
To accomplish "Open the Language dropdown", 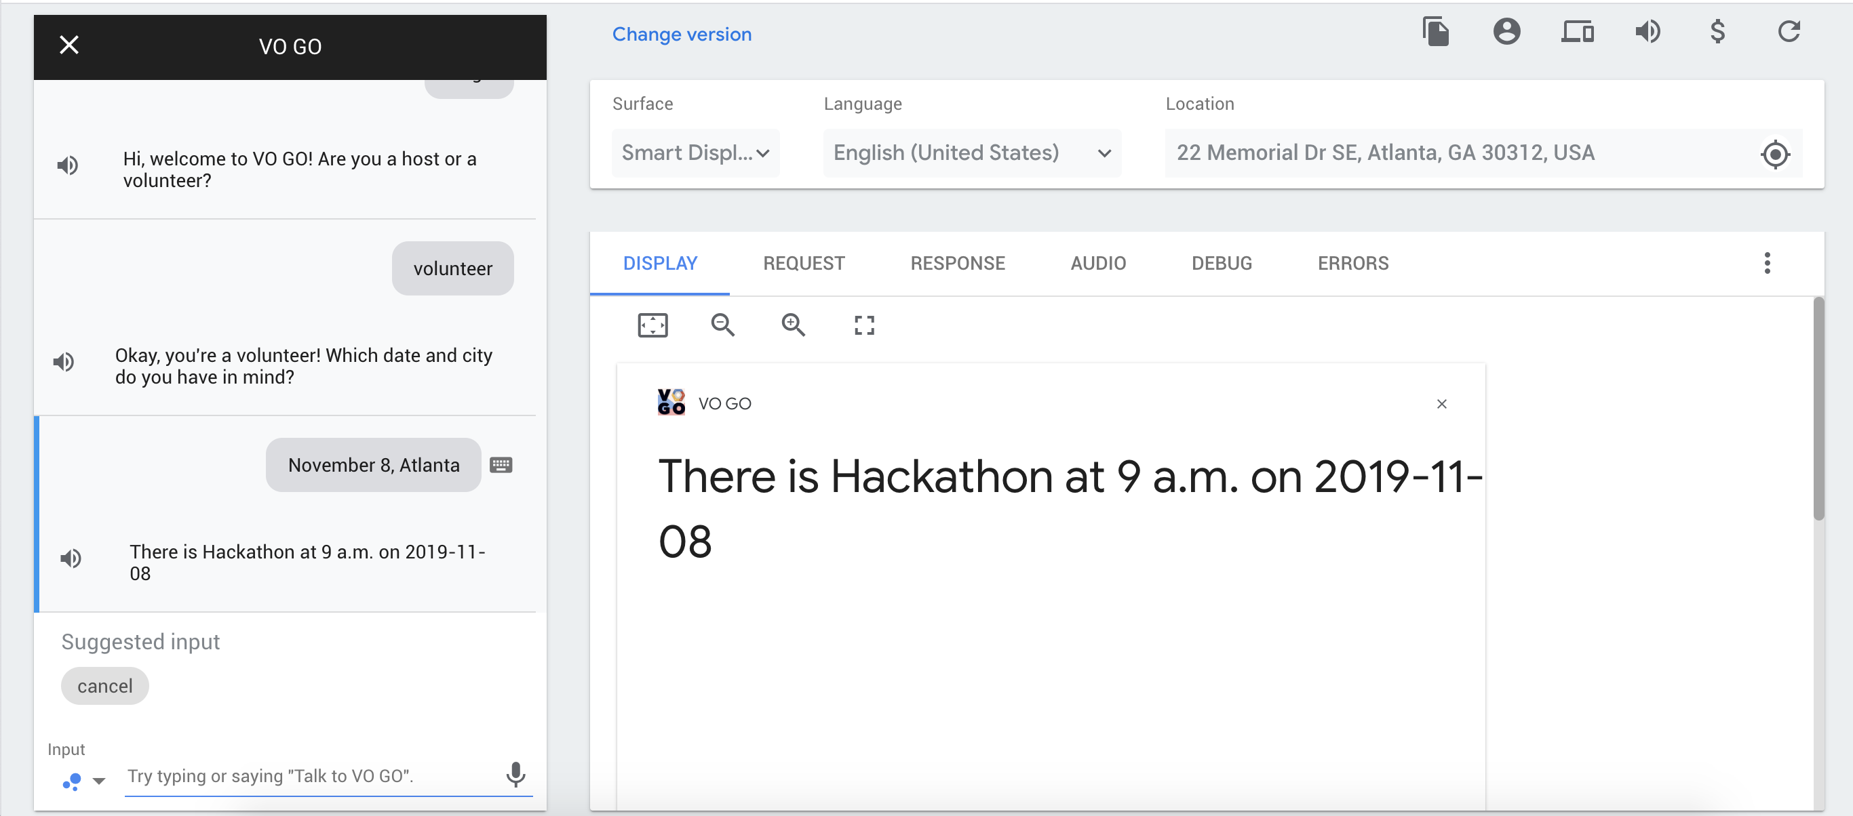I will pyautogui.click(x=971, y=152).
